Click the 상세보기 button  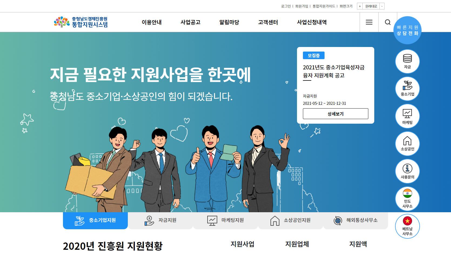point(336,114)
